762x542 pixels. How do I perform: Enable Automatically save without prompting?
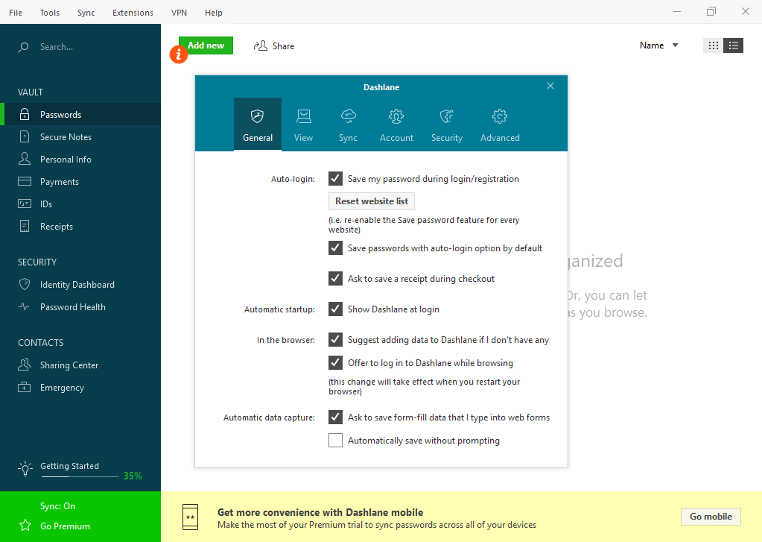[x=335, y=441]
